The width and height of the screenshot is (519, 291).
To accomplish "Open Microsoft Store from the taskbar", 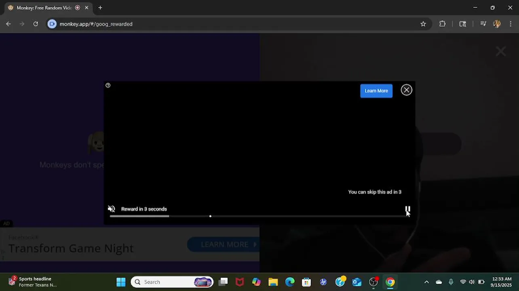I will tap(306, 282).
